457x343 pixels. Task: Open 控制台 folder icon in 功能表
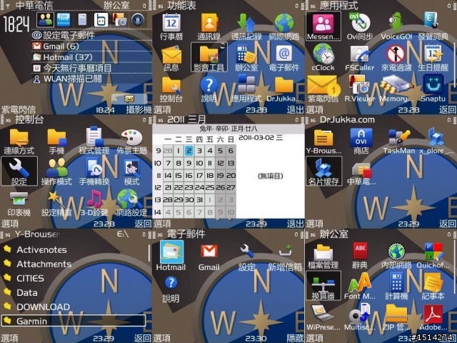[x=171, y=85]
